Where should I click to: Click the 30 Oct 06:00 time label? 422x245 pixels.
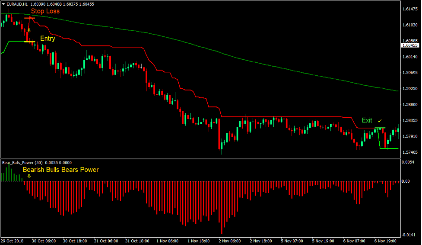(x=44, y=241)
